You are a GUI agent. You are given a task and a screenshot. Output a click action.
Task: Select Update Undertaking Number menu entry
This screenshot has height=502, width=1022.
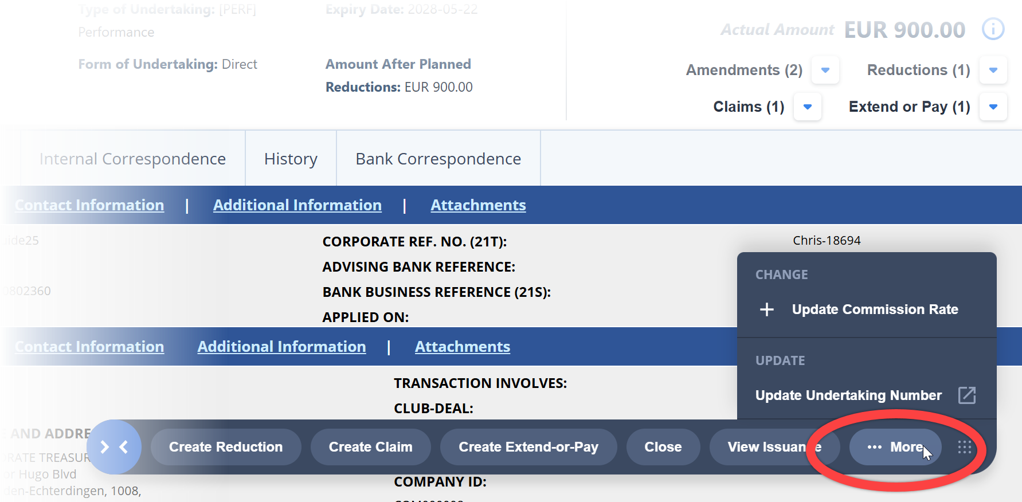(x=848, y=395)
